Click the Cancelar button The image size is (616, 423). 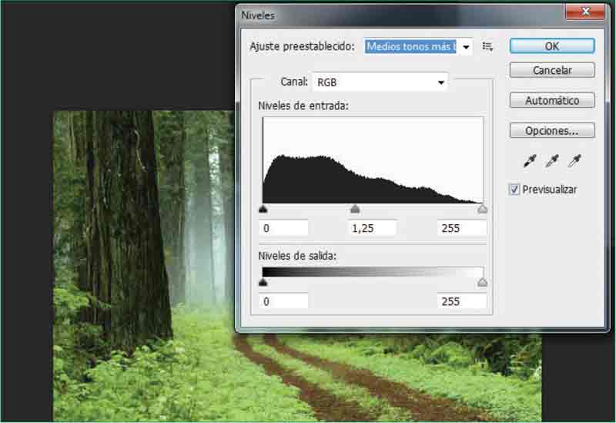tap(551, 70)
